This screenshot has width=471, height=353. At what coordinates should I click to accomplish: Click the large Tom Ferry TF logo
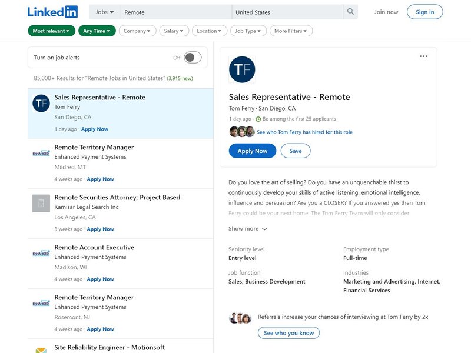[x=242, y=69]
